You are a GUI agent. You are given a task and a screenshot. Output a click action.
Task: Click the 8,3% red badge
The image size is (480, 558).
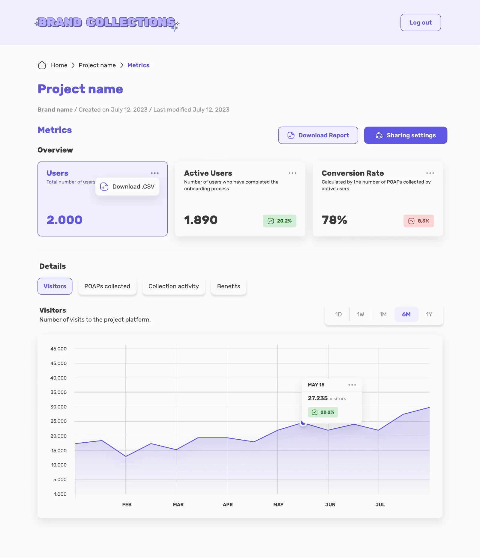click(x=418, y=221)
